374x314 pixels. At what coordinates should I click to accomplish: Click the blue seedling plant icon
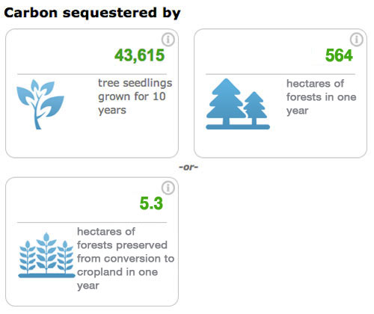40,104
